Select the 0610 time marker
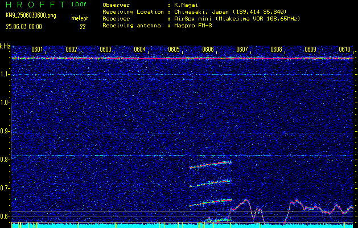Image resolution: width=358 pixels, height=228 pixels. pyautogui.click(x=344, y=49)
